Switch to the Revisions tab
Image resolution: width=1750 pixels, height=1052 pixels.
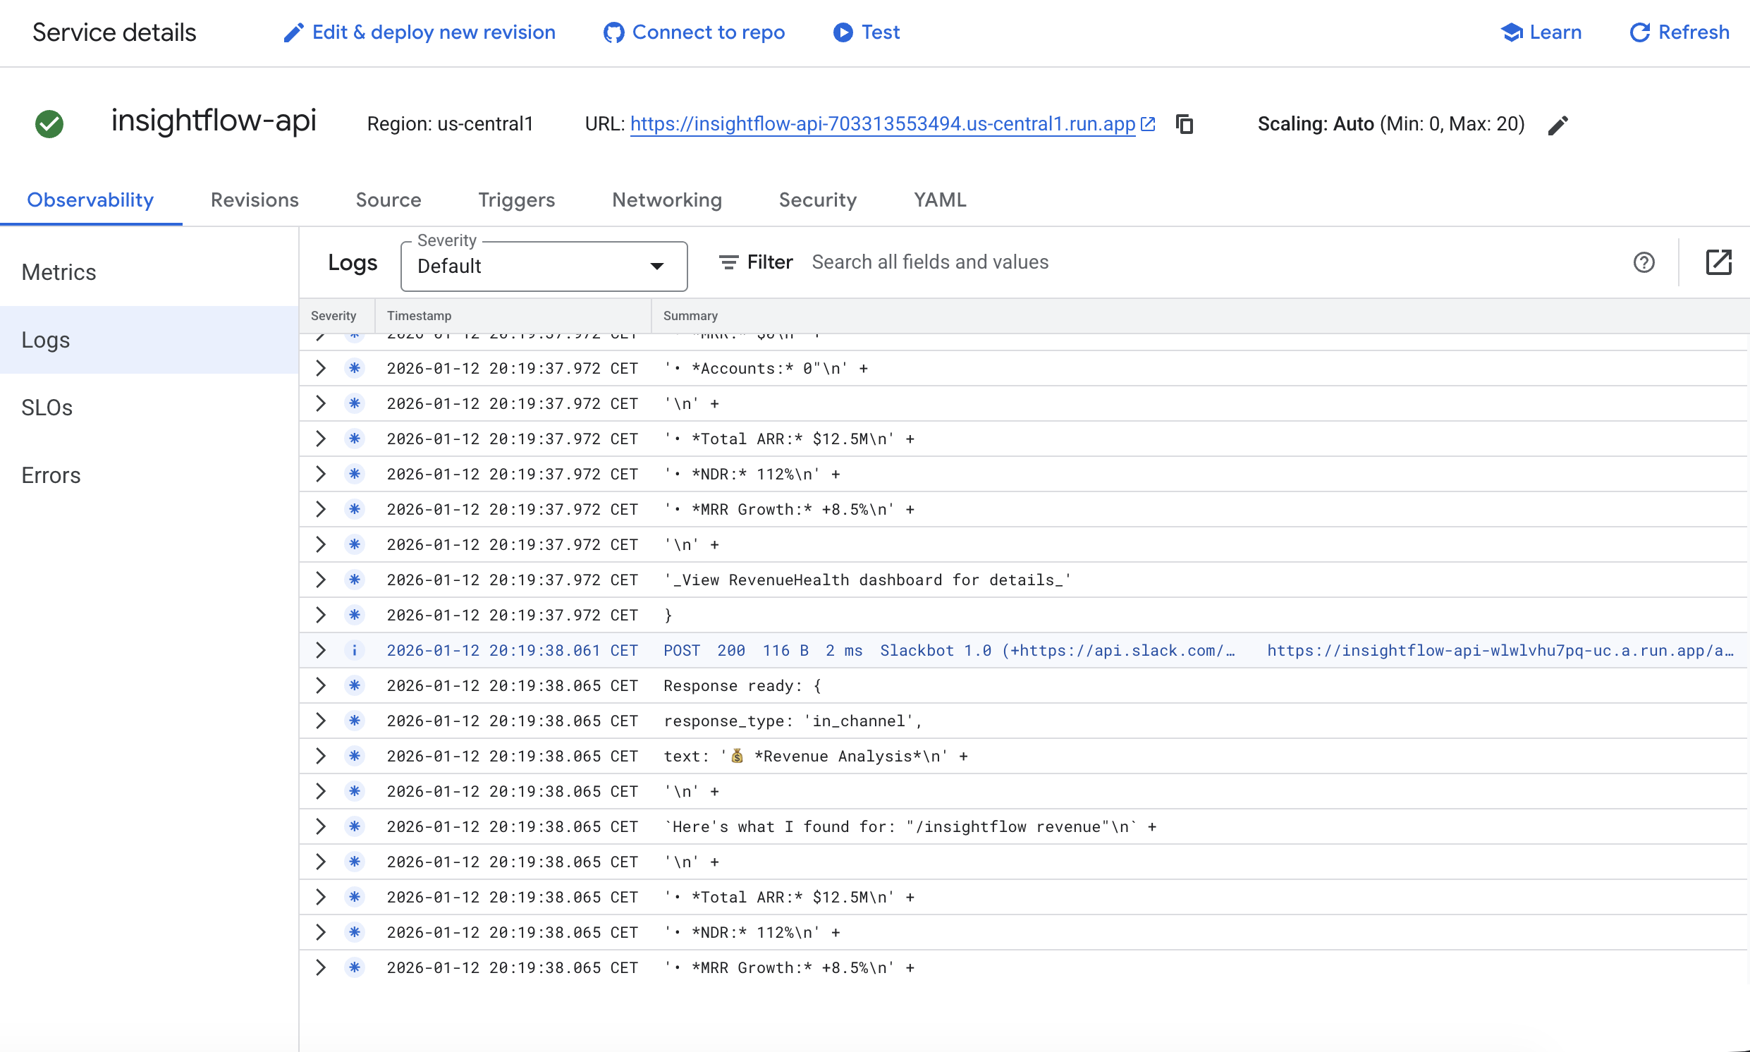point(255,200)
